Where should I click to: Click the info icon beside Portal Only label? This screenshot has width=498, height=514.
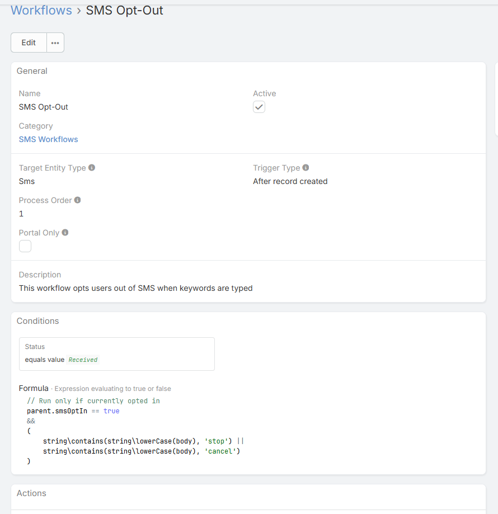(65, 233)
